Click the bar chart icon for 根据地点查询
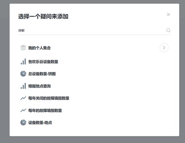The image size is (185, 143). pos(23,86)
